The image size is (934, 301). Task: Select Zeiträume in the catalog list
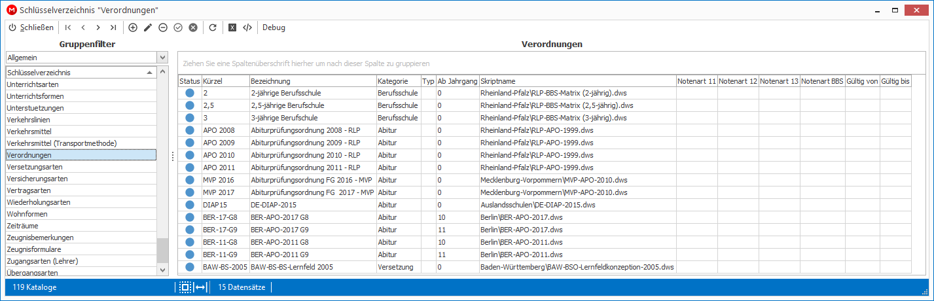pyautogui.click(x=81, y=226)
